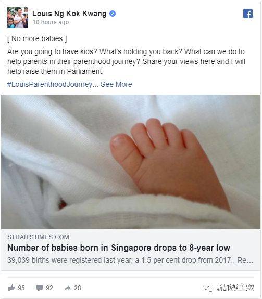Image resolution: width=262 pixels, height=299 pixels.
Task: Click the 28 shares count
Action: tap(77, 288)
